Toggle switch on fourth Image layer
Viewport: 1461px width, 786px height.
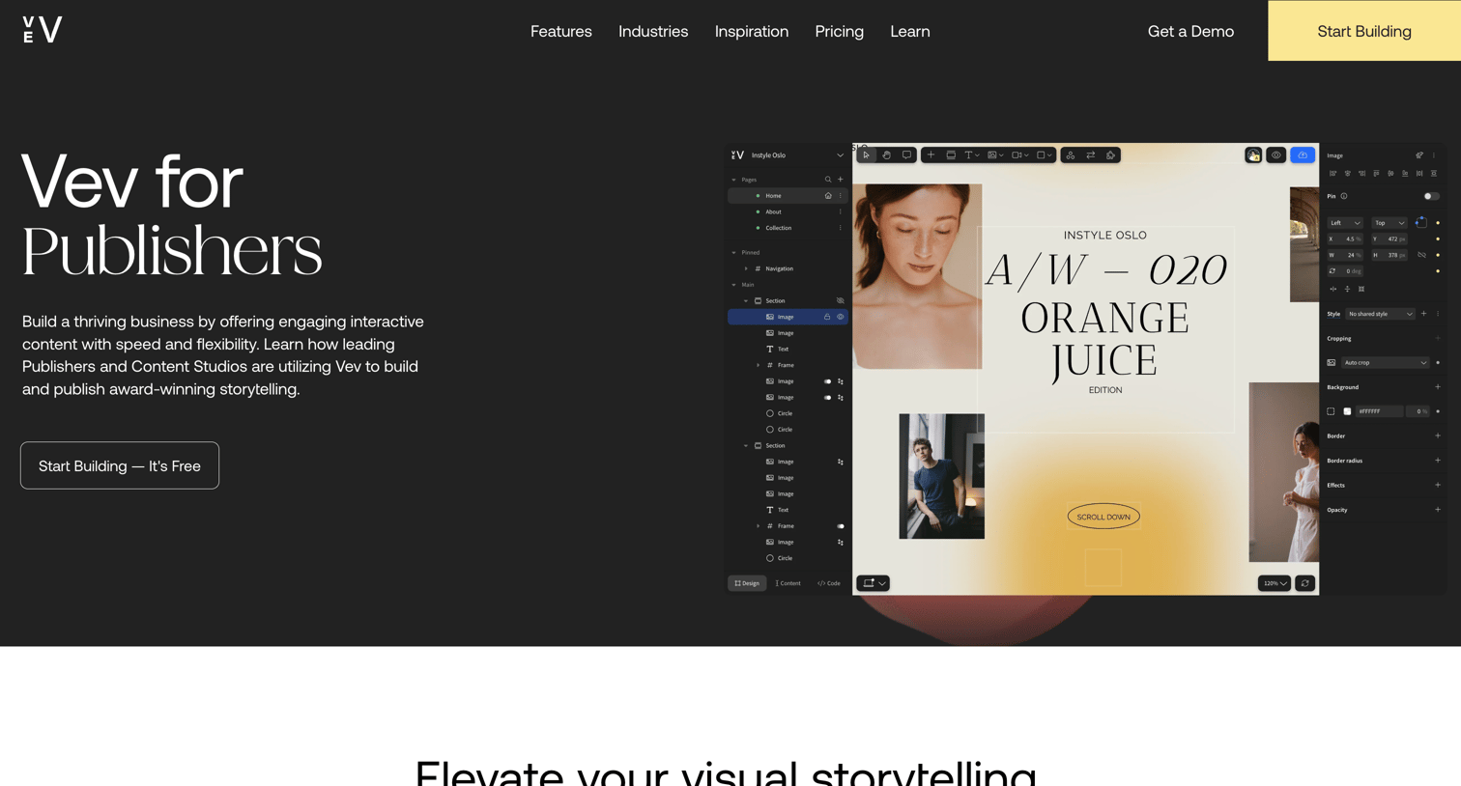click(x=827, y=397)
